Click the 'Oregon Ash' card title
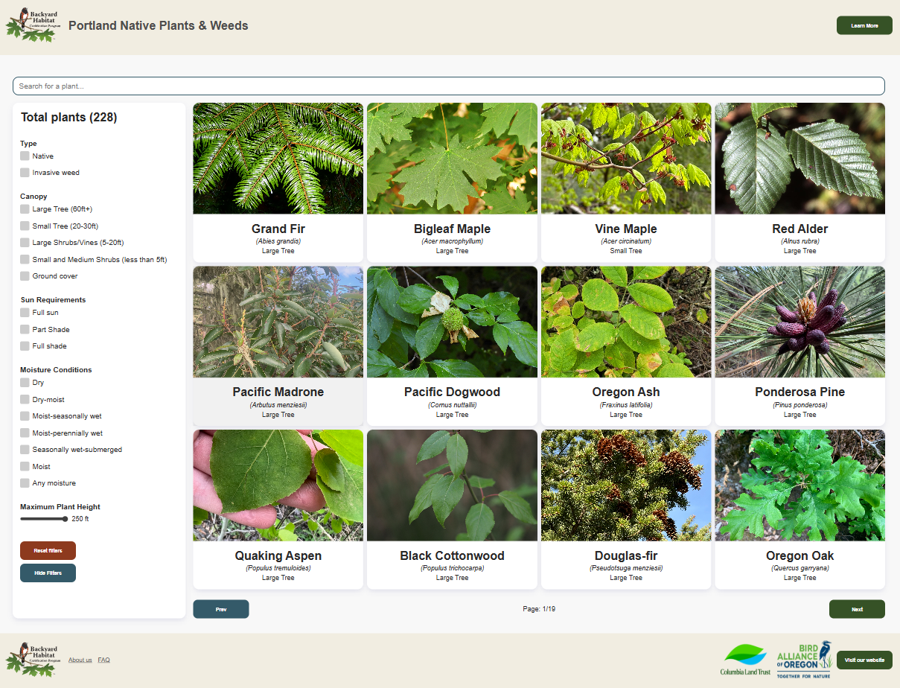 coord(626,392)
